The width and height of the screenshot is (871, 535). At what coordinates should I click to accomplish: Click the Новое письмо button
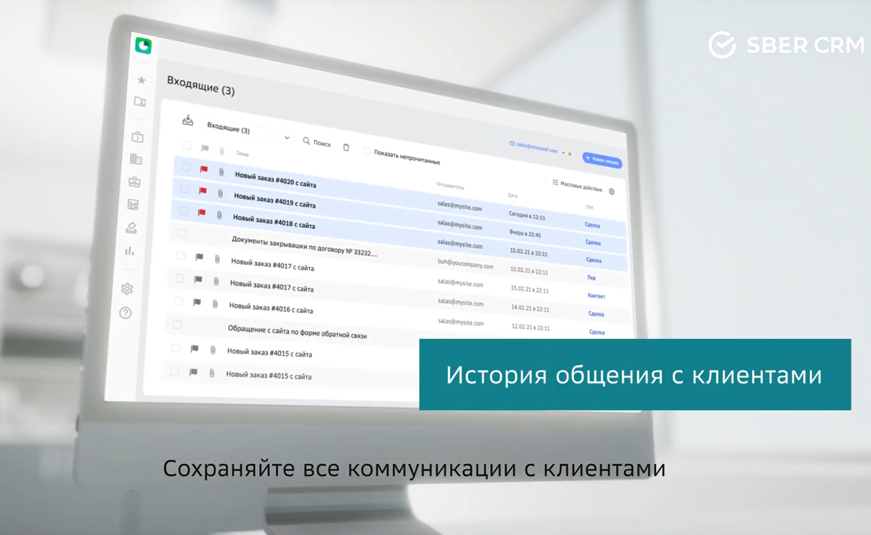coord(602,158)
